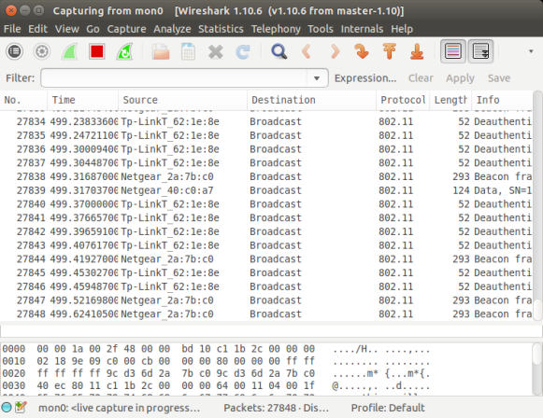Screen dimensions: 543x418
Task: Click the Expression... button
Action: pyautogui.click(x=365, y=78)
